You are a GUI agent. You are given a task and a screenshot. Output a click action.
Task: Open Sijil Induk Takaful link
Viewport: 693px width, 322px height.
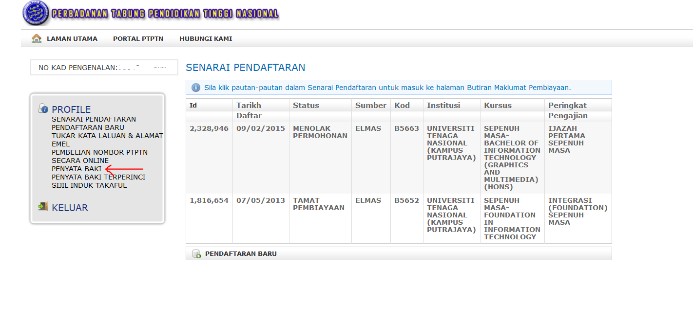[89, 185]
